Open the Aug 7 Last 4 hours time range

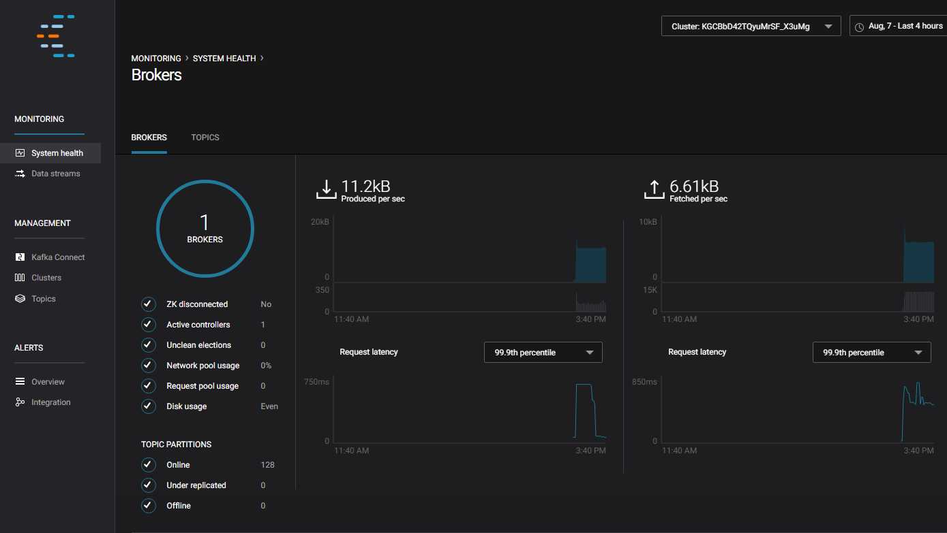point(898,26)
